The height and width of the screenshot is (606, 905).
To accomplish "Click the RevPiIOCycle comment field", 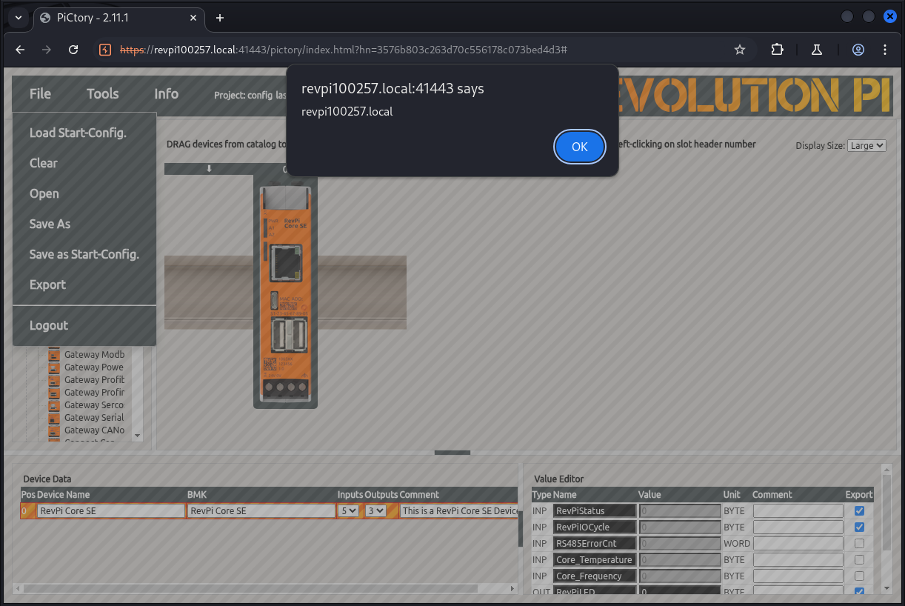I will 798,527.
